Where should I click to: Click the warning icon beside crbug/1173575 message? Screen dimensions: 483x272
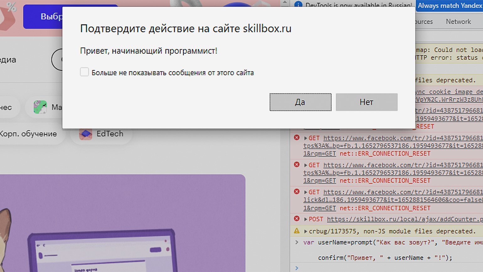[297, 231]
